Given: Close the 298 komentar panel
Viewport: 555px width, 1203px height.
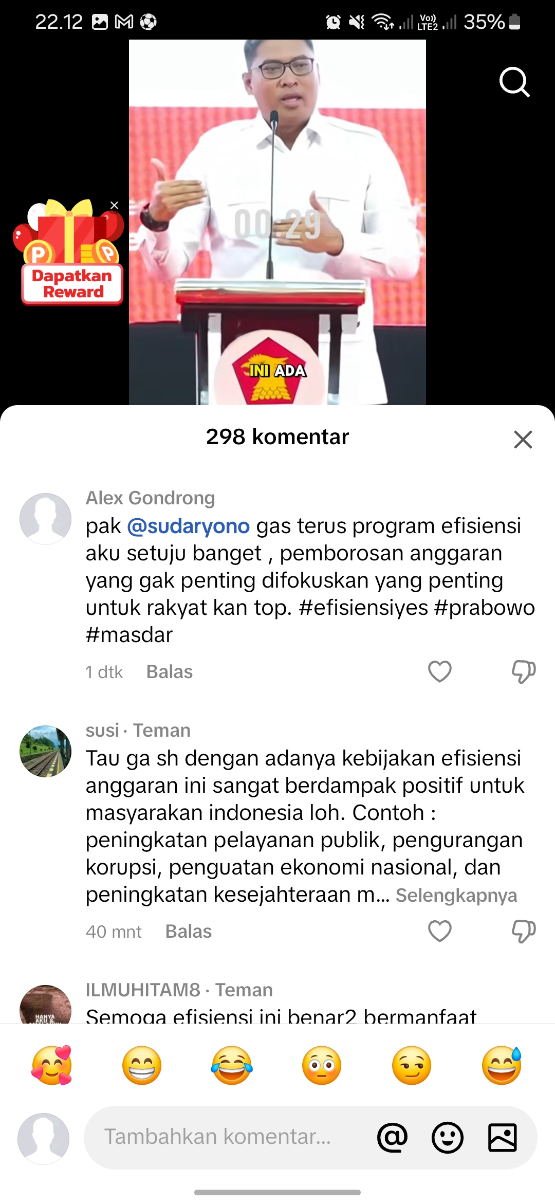Looking at the screenshot, I should (523, 440).
